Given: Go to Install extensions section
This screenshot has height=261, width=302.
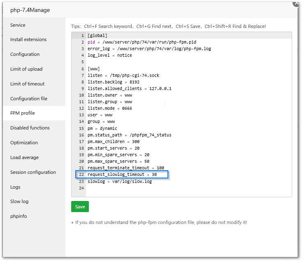Looking at the screenshot, I should pyautogui.click(x=28, y=39).
